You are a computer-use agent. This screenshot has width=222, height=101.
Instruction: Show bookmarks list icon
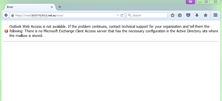180,15
